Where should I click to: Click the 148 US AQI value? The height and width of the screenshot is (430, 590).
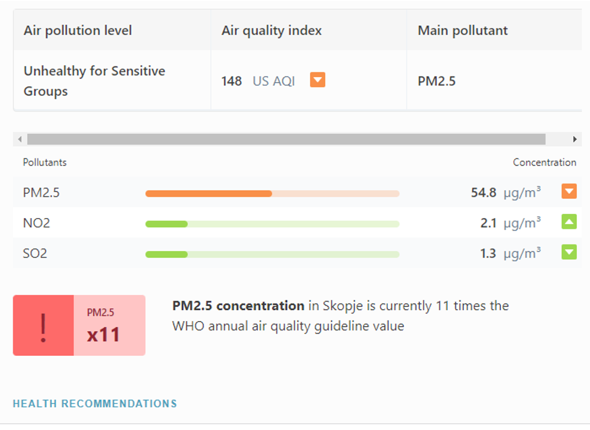pyautogui.click(x=258, y=81)
